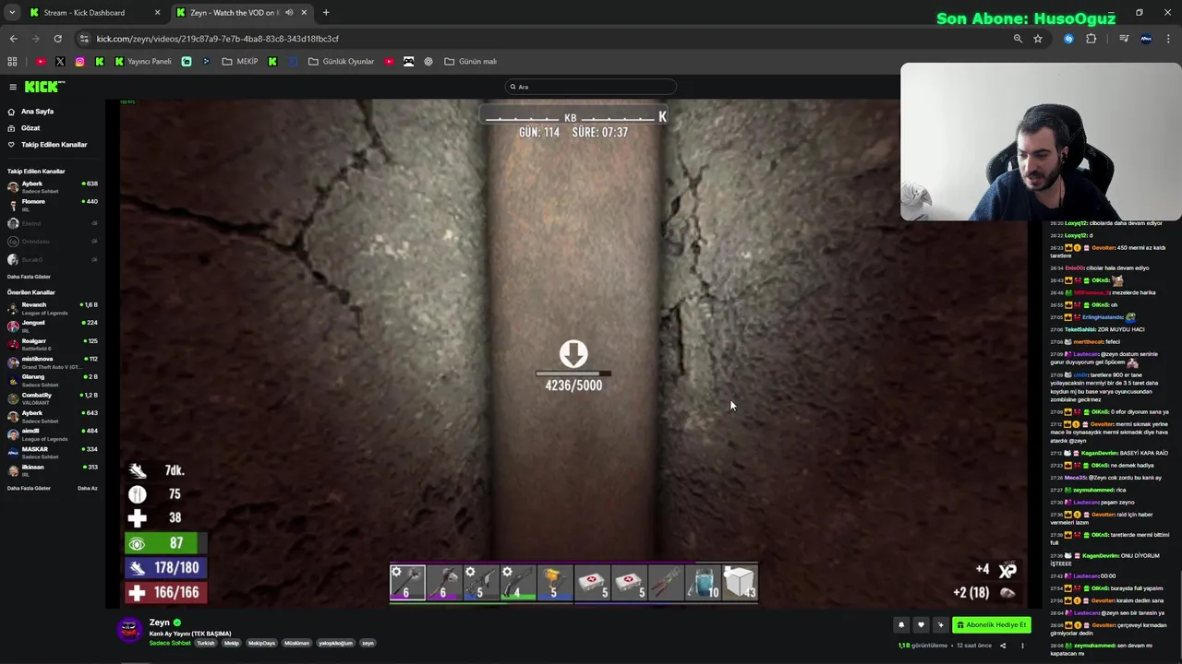Select the Zeyn - Watch the VOD tab
1182x664 pixels.
(235, 13)
